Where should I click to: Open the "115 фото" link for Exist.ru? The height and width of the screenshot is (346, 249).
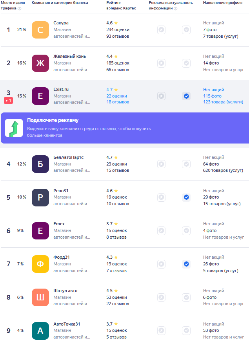[212, 96]
